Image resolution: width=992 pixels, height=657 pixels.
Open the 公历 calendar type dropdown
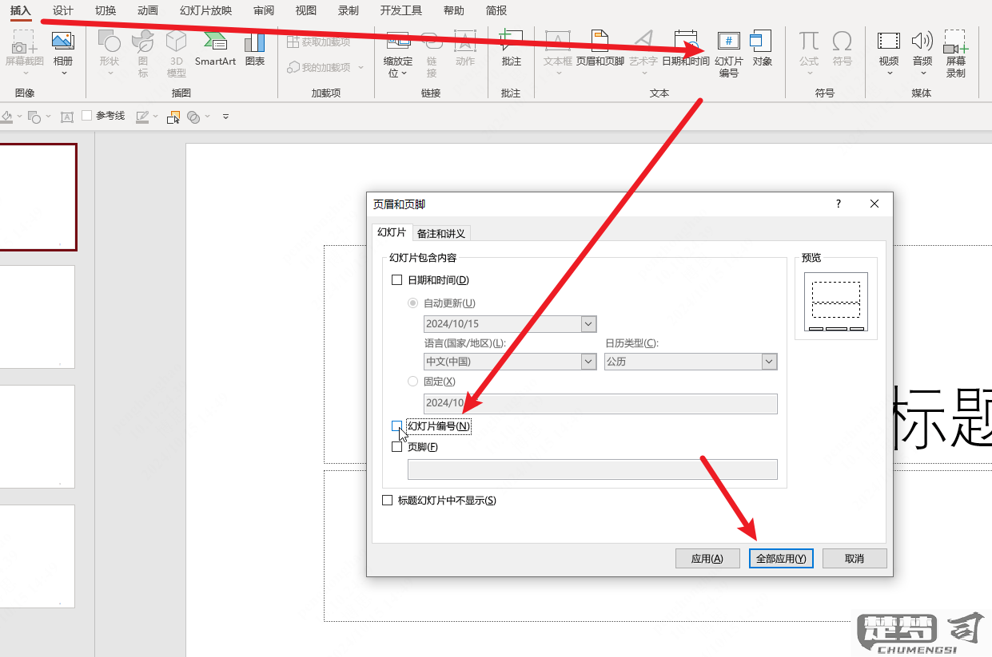pos(769,362)
